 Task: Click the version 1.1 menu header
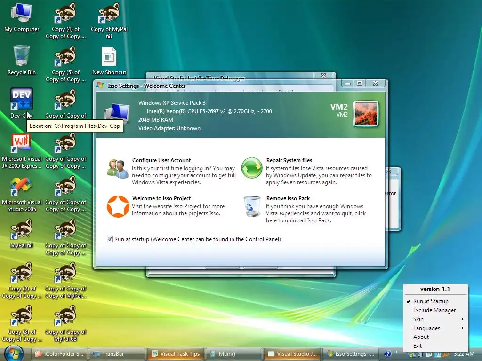pos(435,289)
